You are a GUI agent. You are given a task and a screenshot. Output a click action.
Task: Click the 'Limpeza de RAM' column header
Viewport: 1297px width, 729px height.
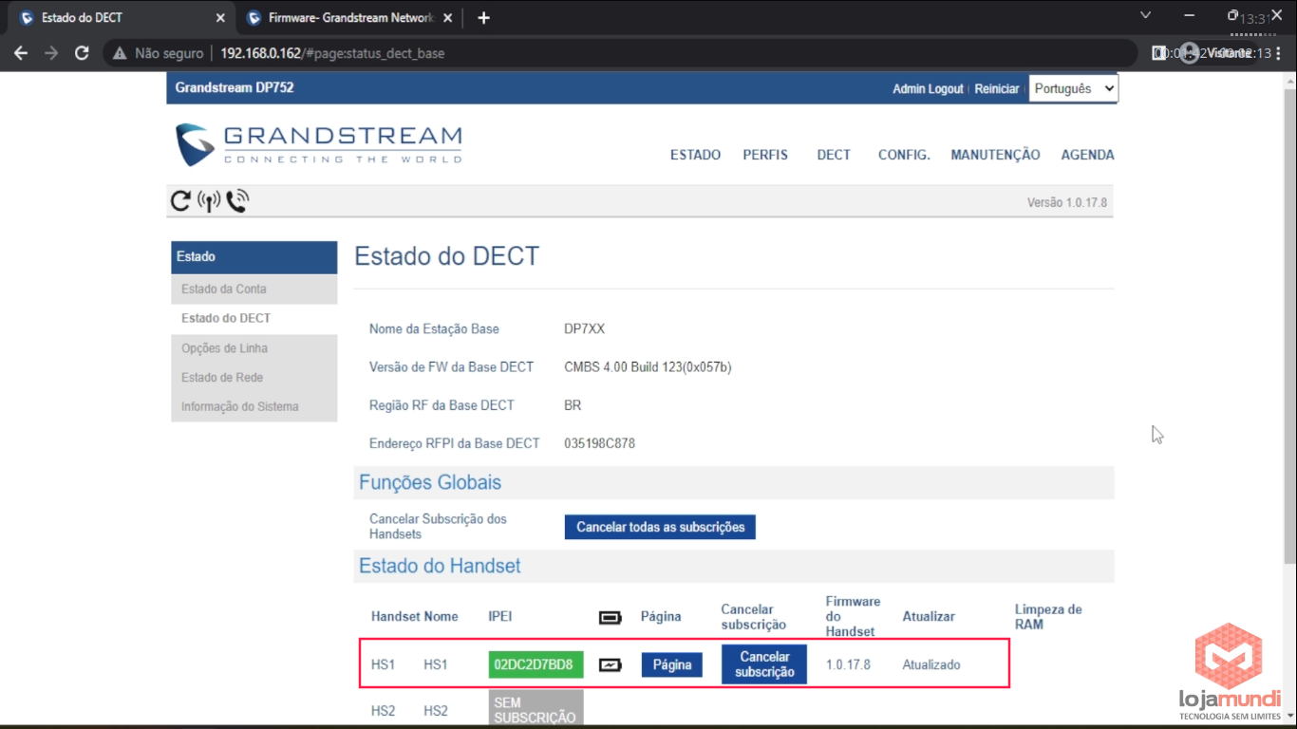click(1048, 617)
